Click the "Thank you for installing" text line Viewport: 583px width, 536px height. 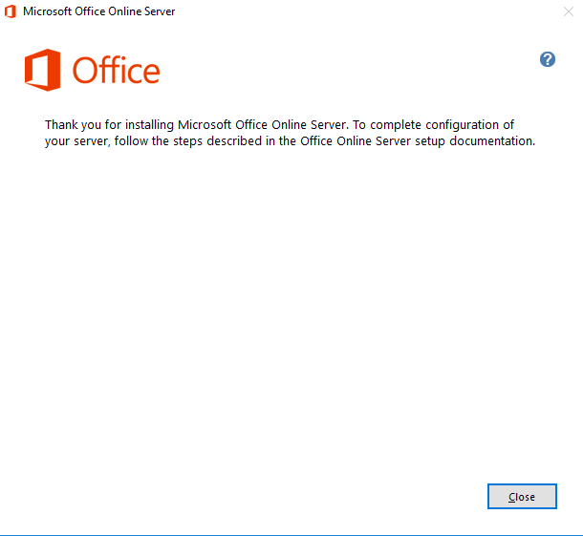pos(280,125)
